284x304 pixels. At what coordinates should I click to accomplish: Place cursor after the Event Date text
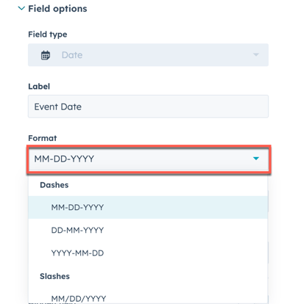click(83, 106)
